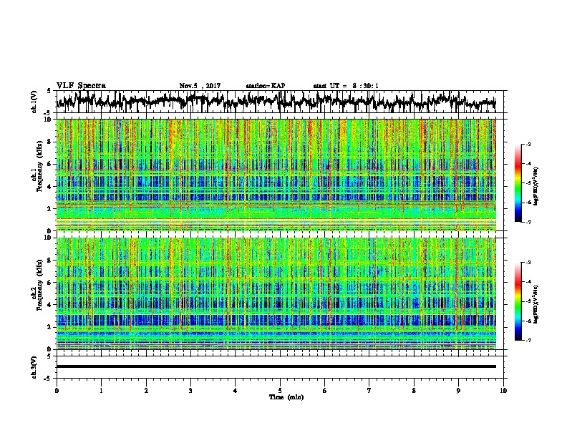Click time axis tick label "4"
This screenshot has width=567, height=438.
(236, 391)
